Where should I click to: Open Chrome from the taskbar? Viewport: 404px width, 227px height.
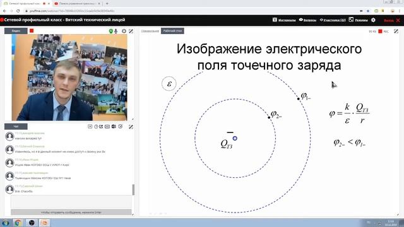coord(18,223)
